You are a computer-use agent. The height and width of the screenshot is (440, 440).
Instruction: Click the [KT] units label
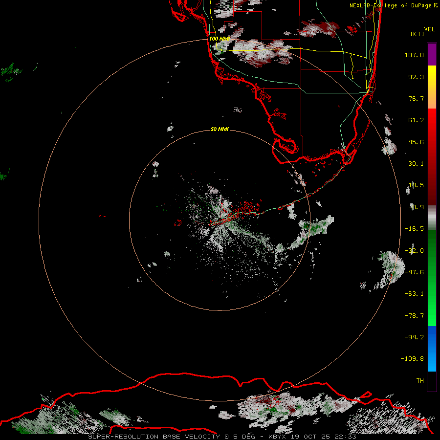point(417,34)
